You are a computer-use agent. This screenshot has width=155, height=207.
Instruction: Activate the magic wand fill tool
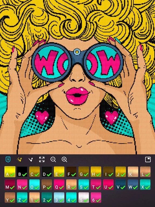tap(19, 160)
